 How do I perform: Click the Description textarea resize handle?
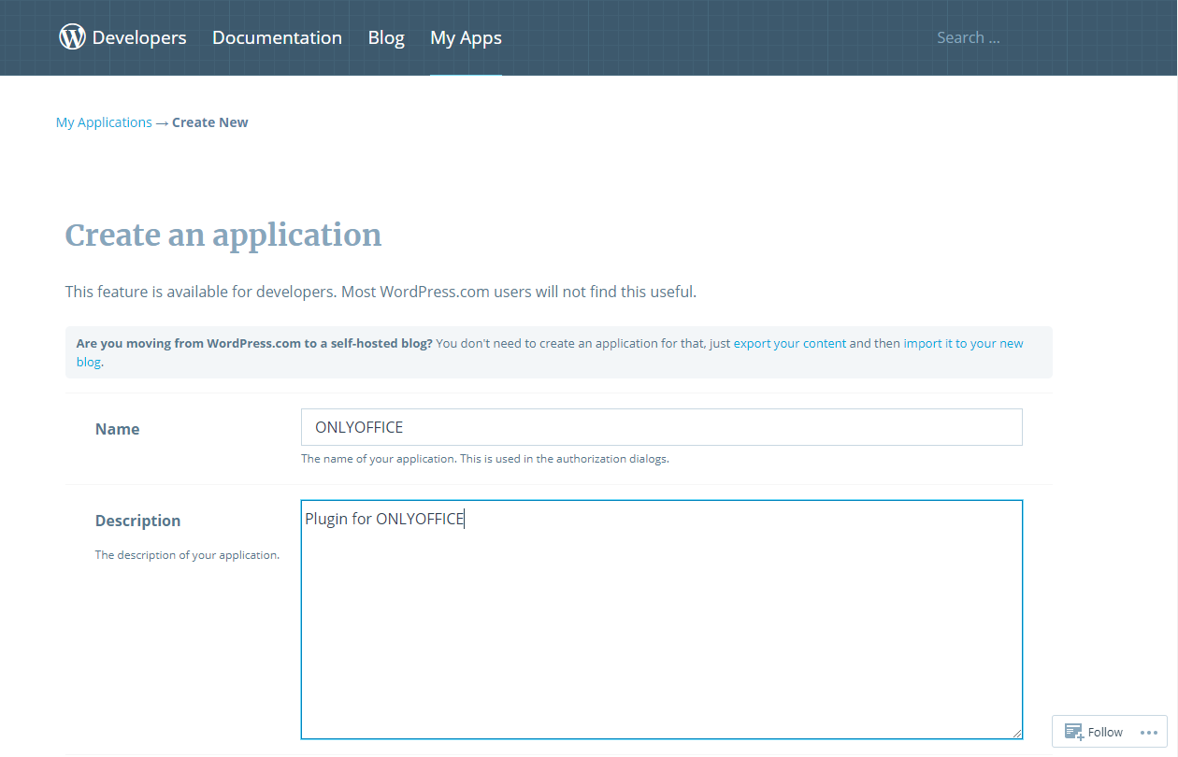[x=1016, y=733]
